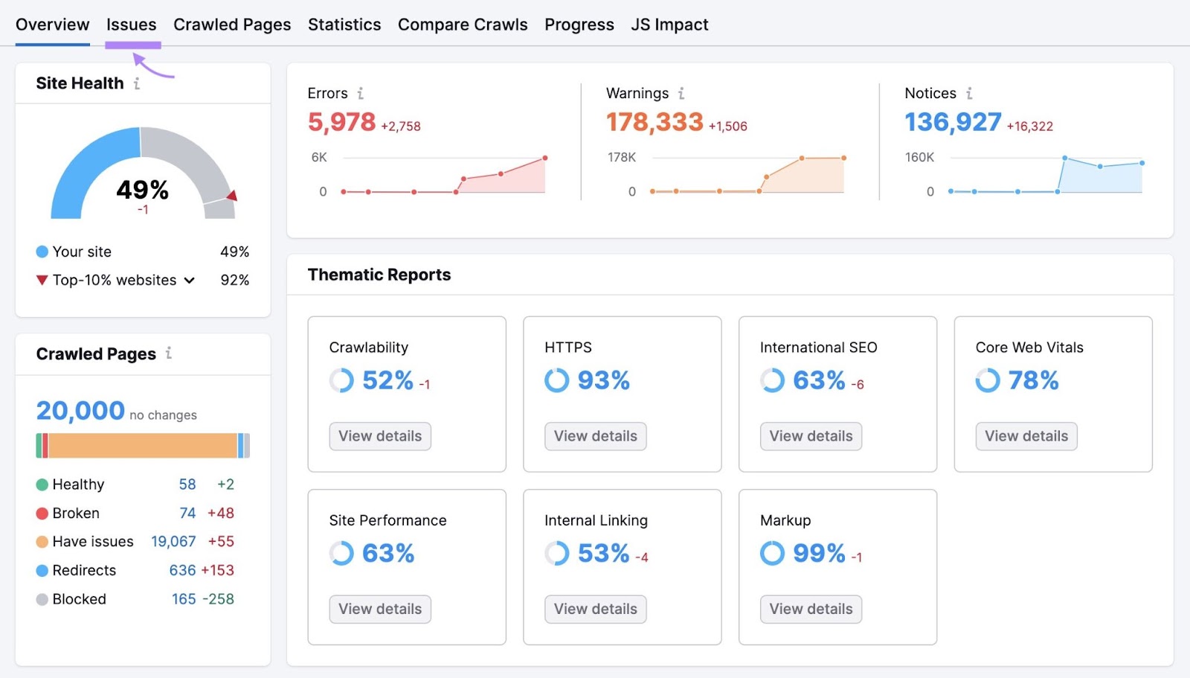Viewport: 1190px width, 678px height.
Task: Open the Site Health info tooltip
Action: click(136, 84)
